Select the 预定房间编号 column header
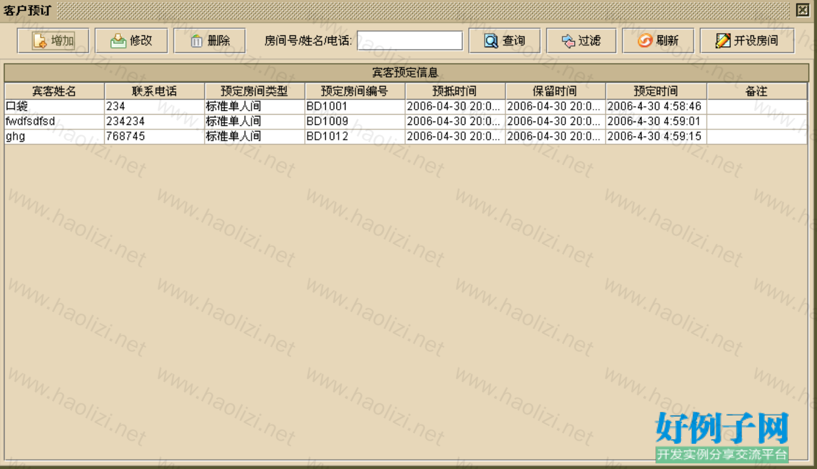 coord(354,91)
